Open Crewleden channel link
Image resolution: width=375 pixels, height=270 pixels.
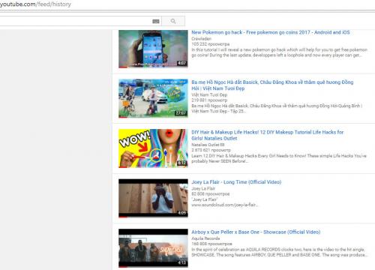tap(201, 39)
